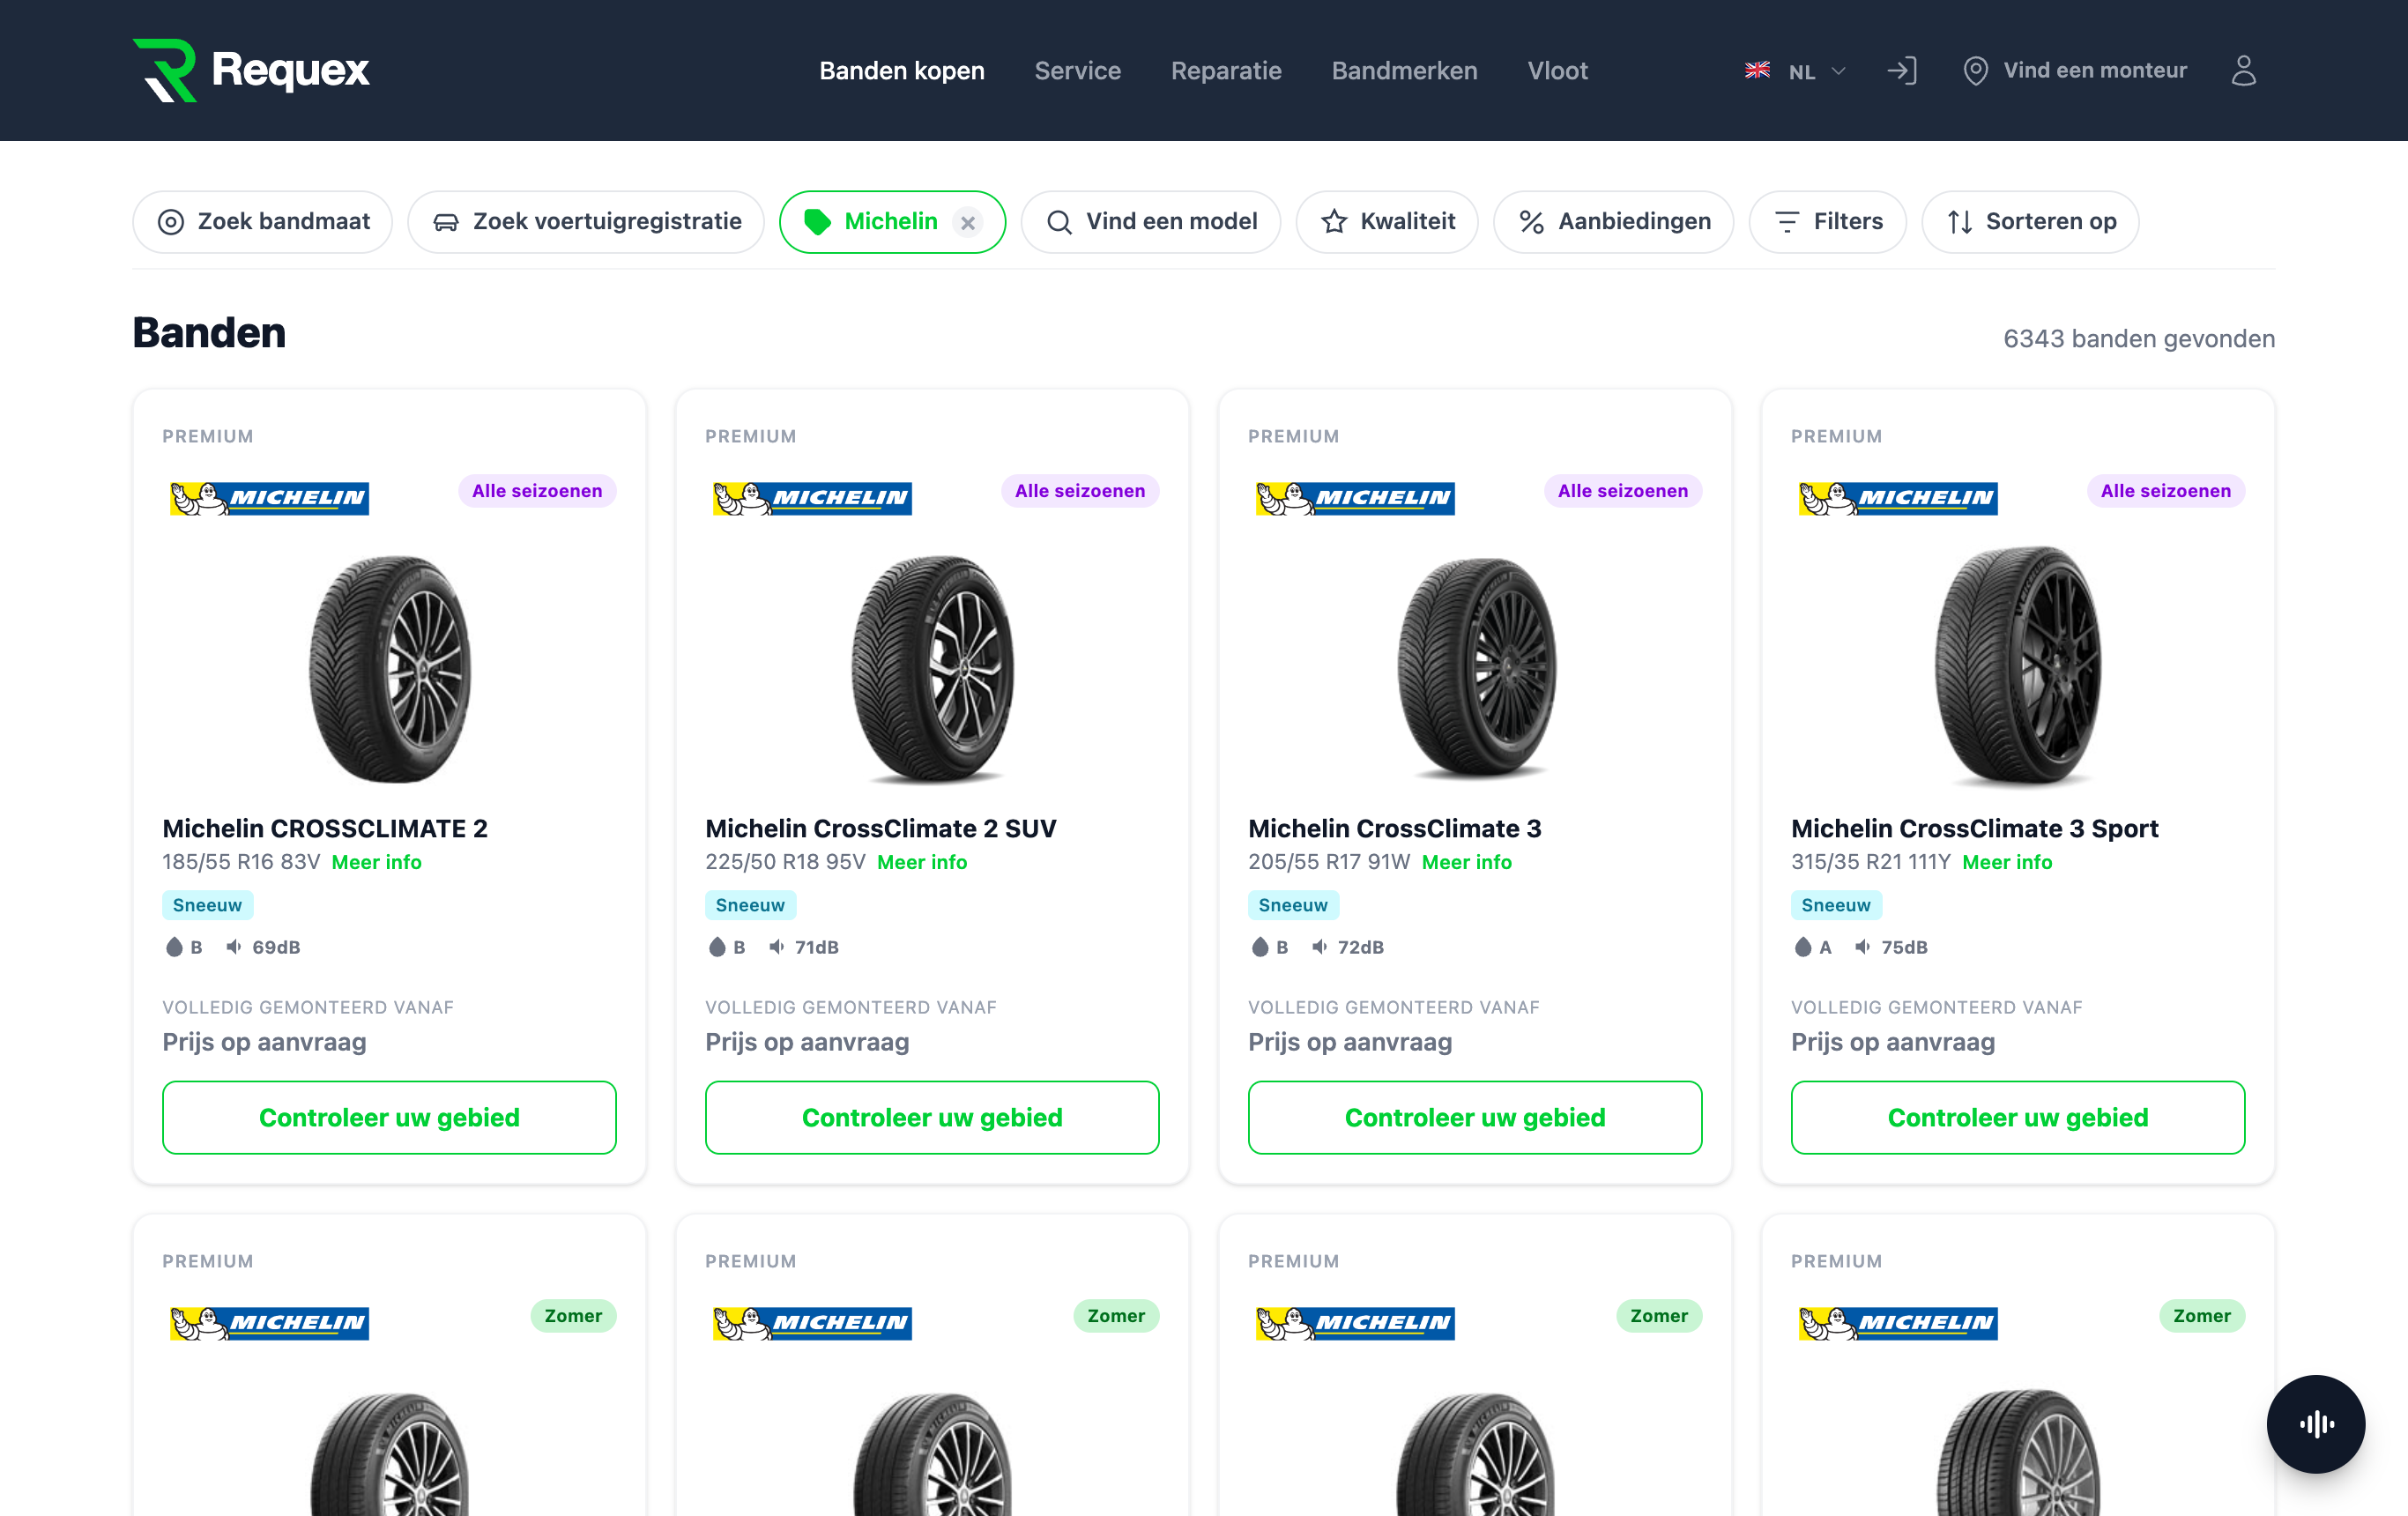Expand the NL language dropdown

(1817, 71)
